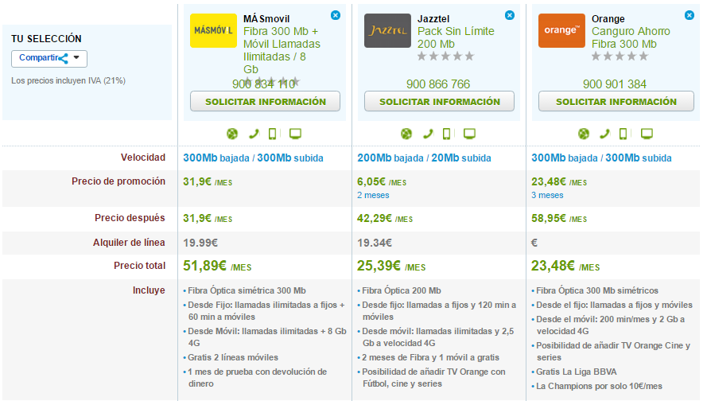707x401 pixels.
Task: Open Fibra 300 Mb + Móvil Llamadas link
Action: (282, 50)
